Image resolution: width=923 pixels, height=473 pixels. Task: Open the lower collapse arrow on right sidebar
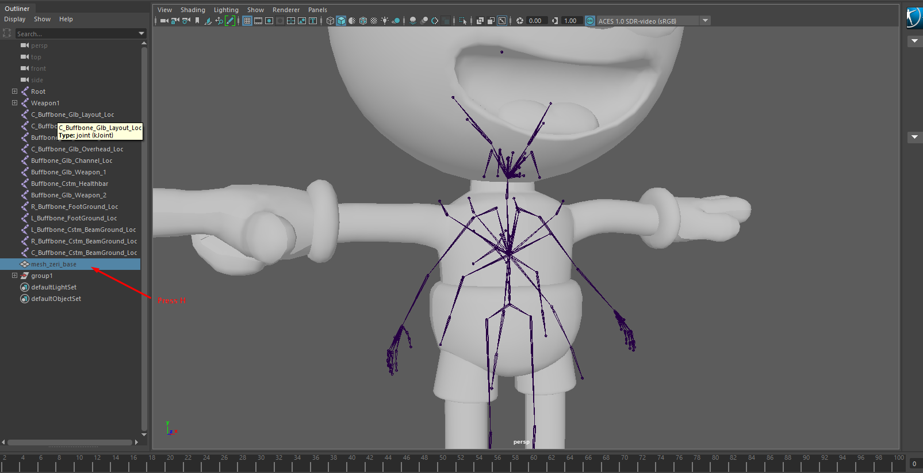click(915, 138)
